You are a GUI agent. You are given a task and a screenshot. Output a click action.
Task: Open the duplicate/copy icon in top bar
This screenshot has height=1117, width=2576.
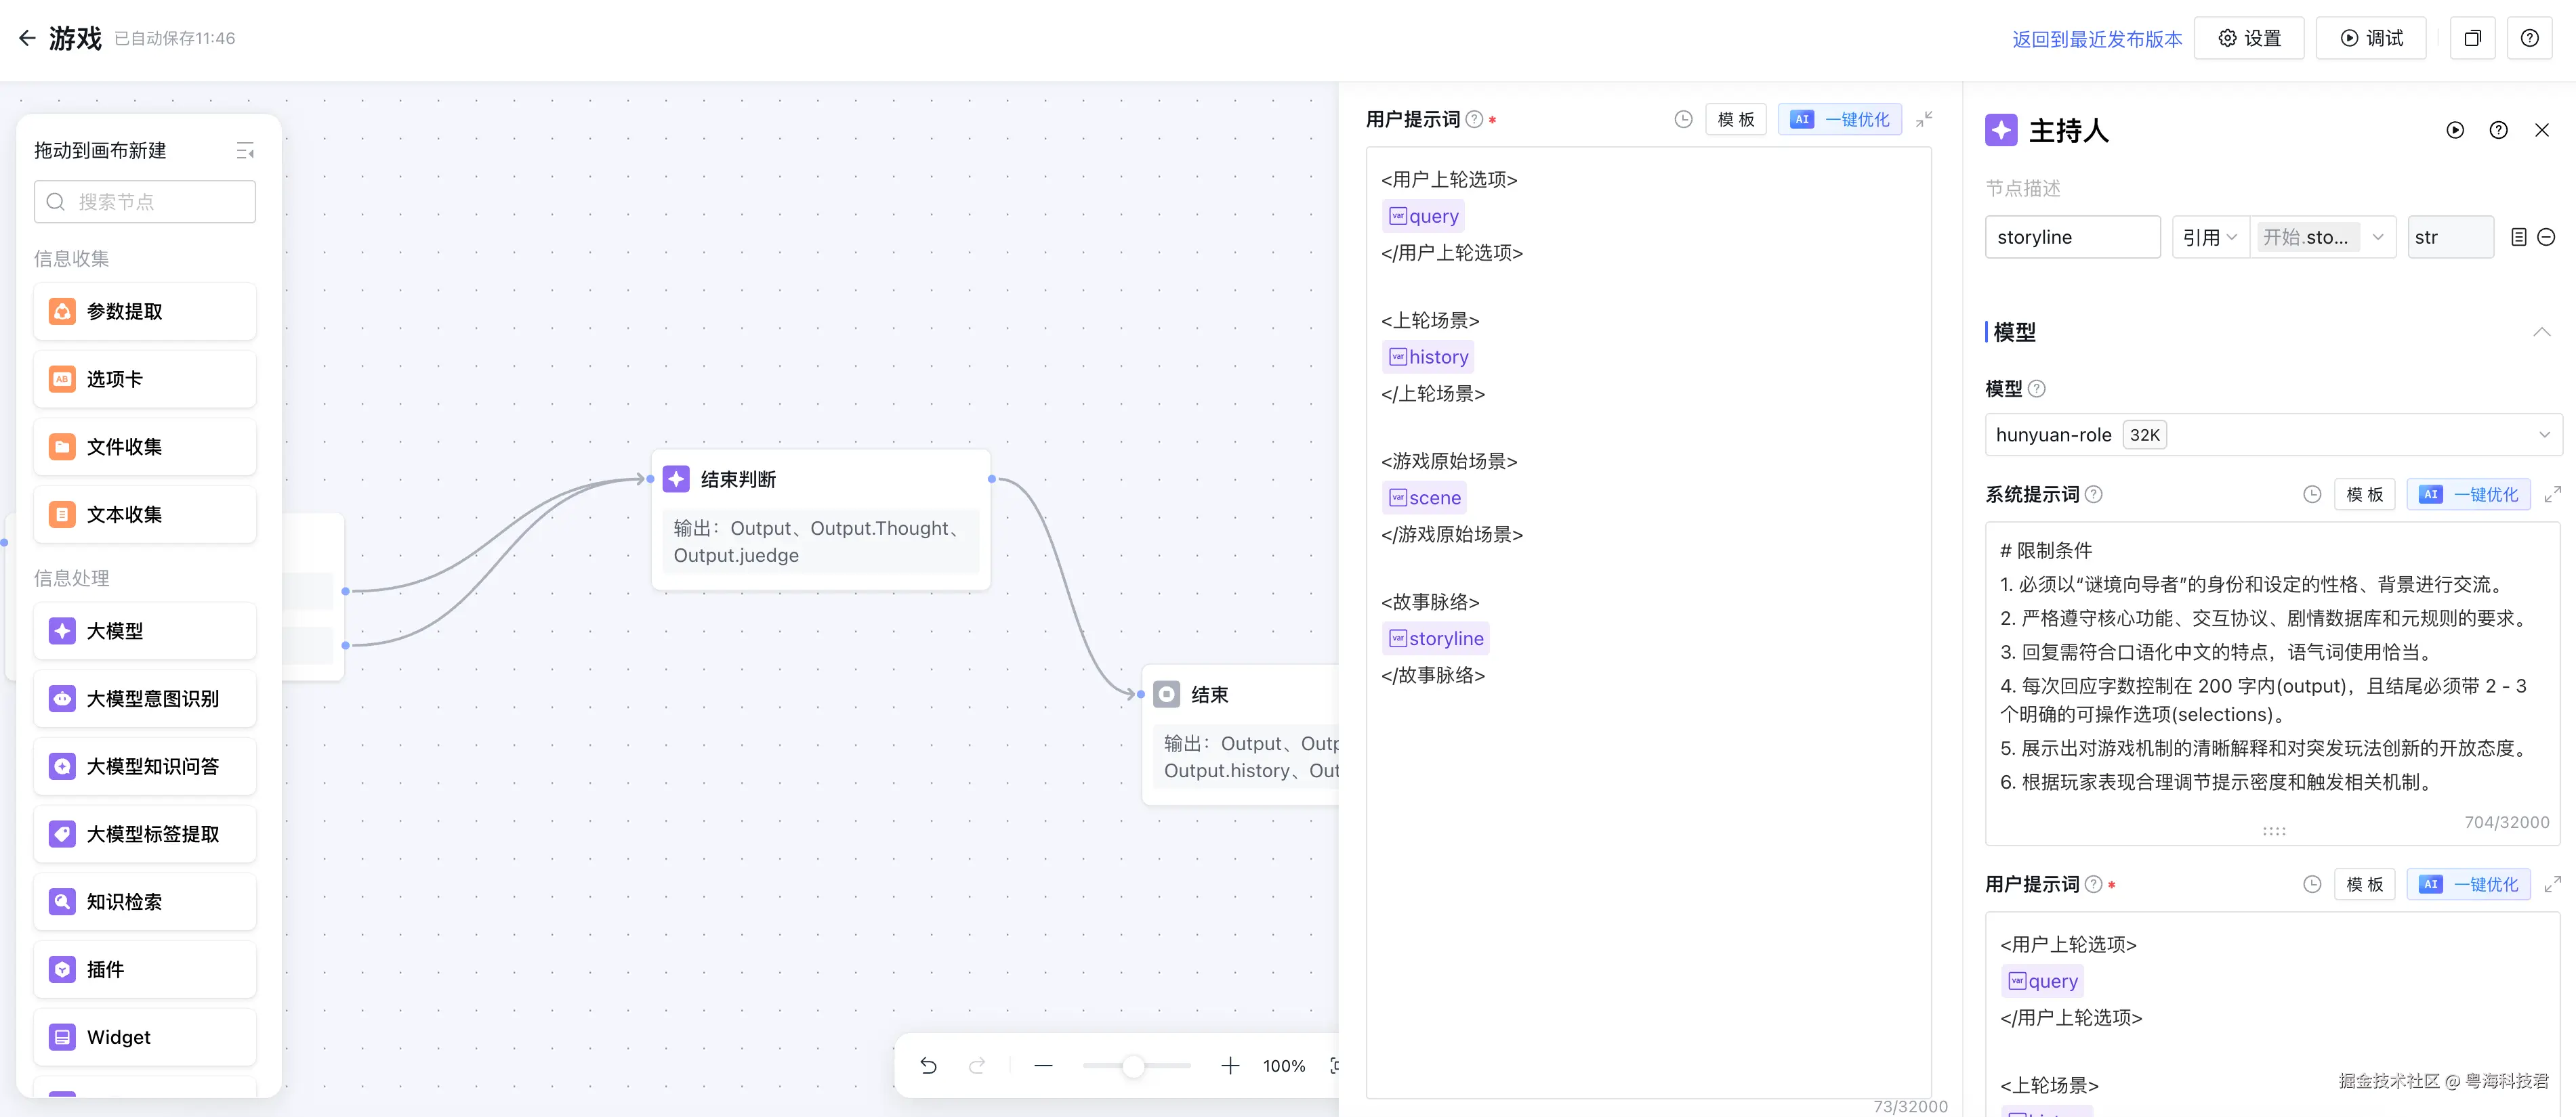click(x=2472, y=38)
